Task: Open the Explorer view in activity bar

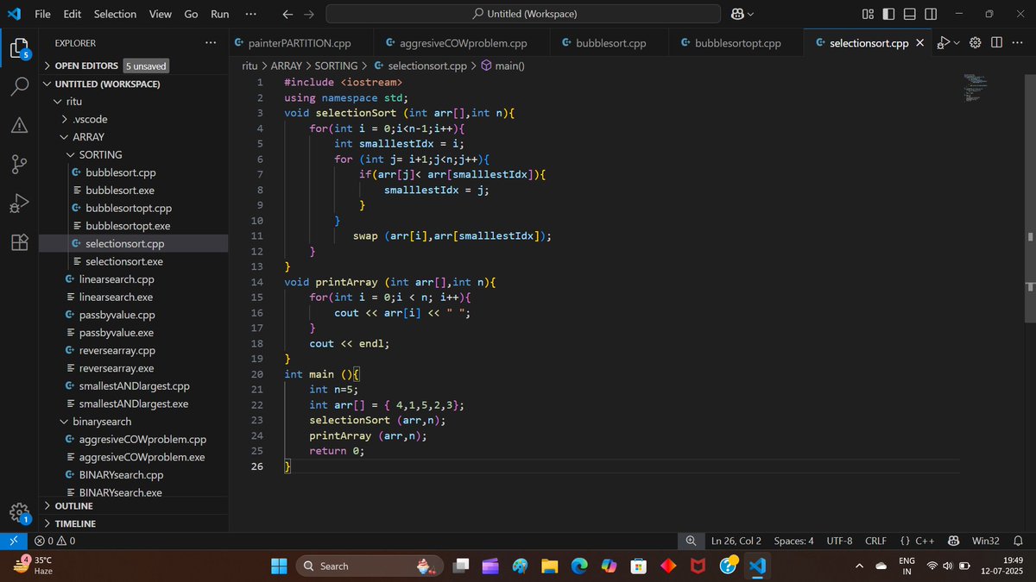Action: point(20,47)
